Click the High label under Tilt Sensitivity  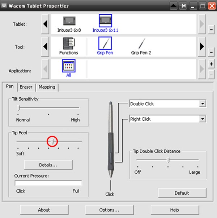click(75, 120)
